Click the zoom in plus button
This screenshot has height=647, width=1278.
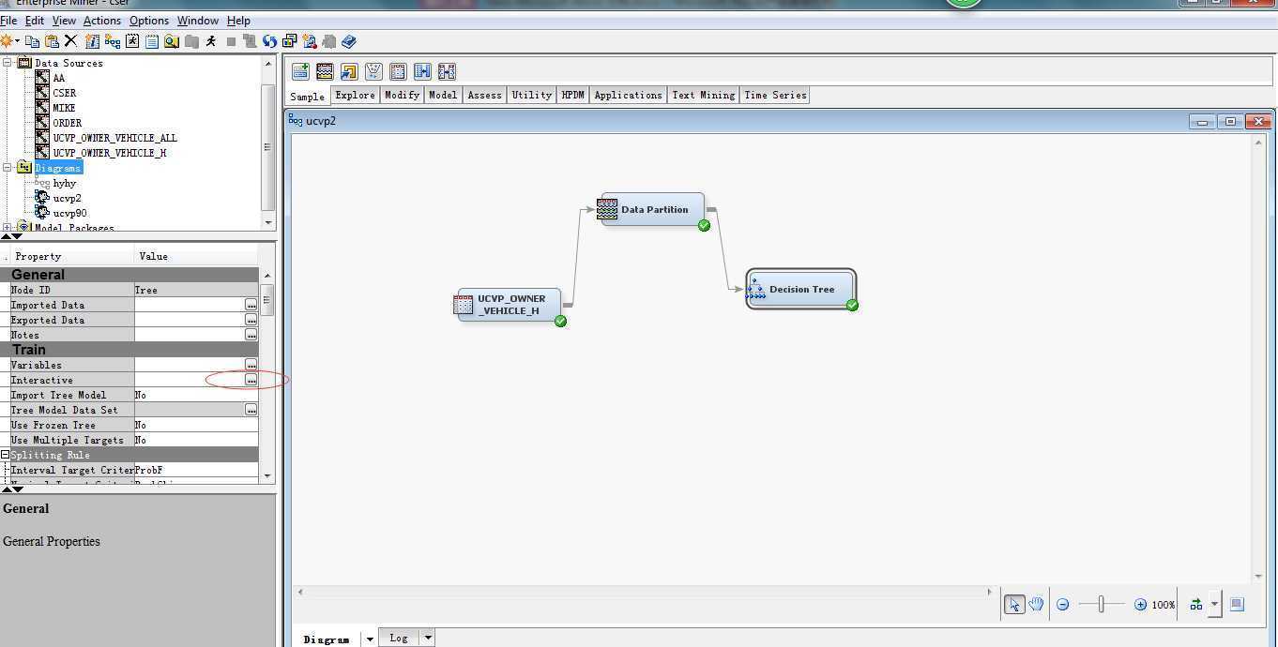pyautogui.click(x=1140, y=605)
